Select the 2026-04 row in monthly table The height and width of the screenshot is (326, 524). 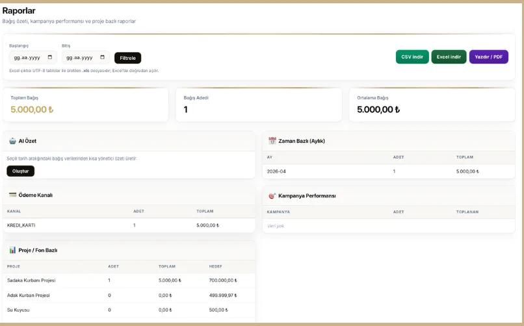(x=388, y=171)
